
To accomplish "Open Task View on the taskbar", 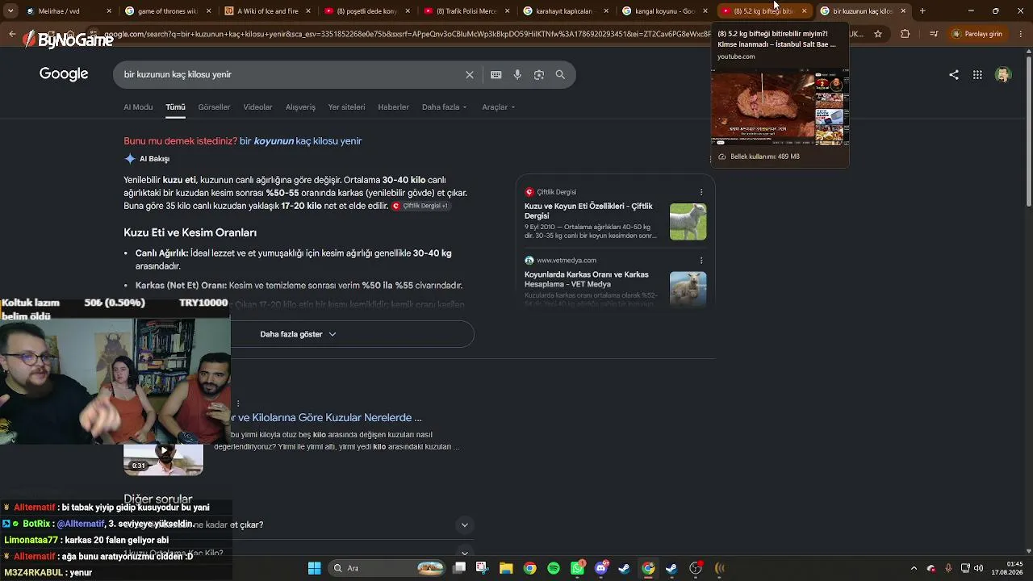I will 459,568.
